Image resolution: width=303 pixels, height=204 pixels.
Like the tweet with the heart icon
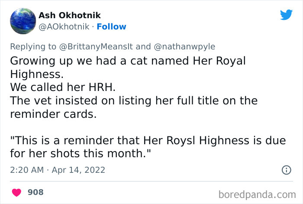17,191
